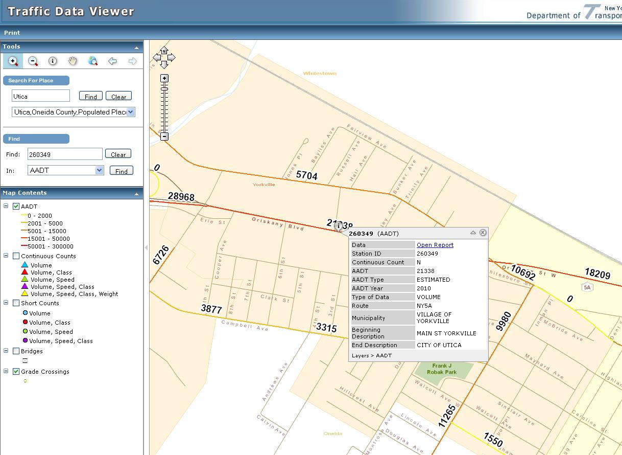Click the forward navigation arrow tool
This screenshot has height=455, width=622.
pyautogui.click(x=131, y=61)
